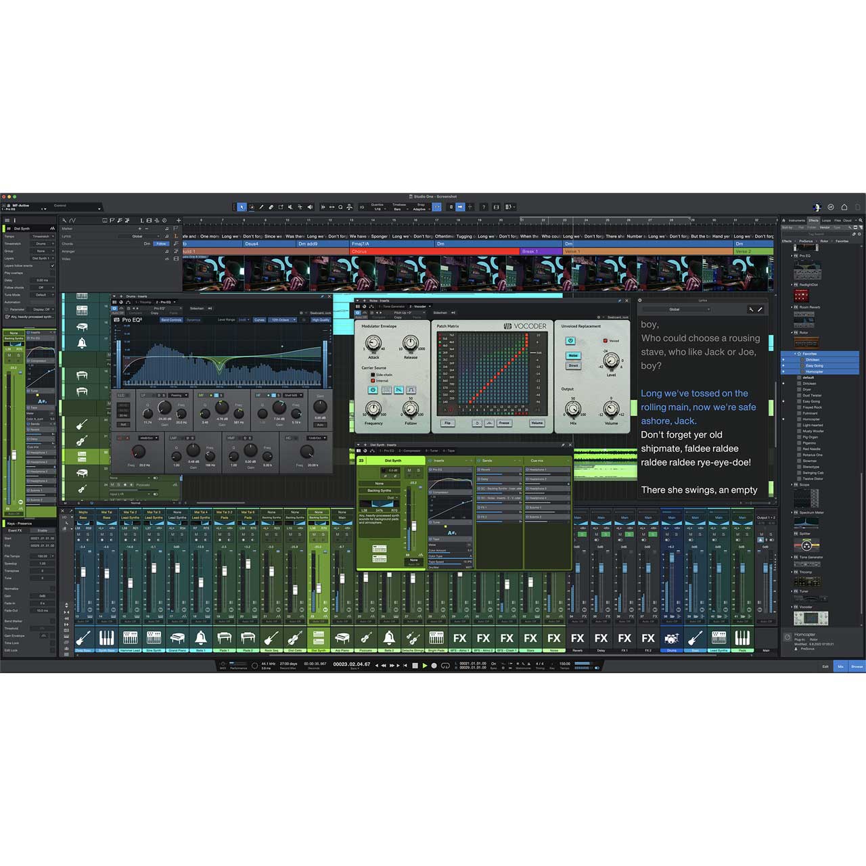This screenshot has height=866, width=866.
Task: Open the Sends tab in the Dist Synth window
Action: (x=487, y=460)
